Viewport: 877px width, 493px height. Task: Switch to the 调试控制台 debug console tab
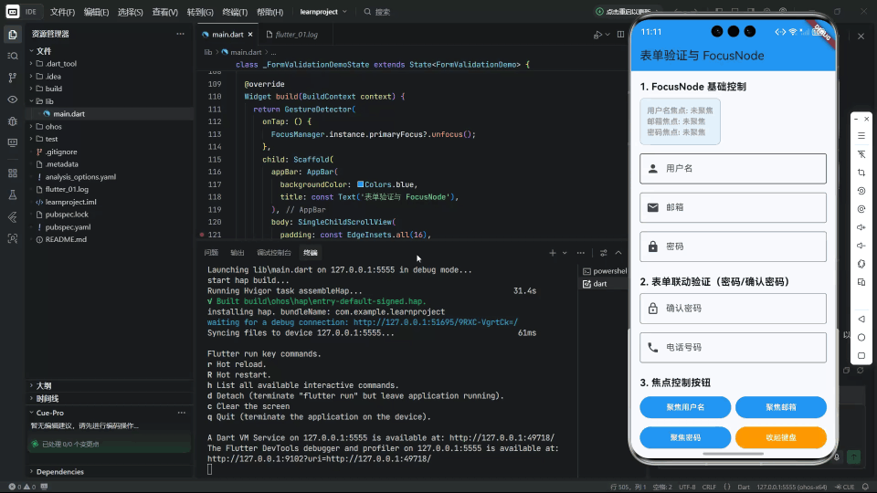pyautogui.click(x=274, y=253)
